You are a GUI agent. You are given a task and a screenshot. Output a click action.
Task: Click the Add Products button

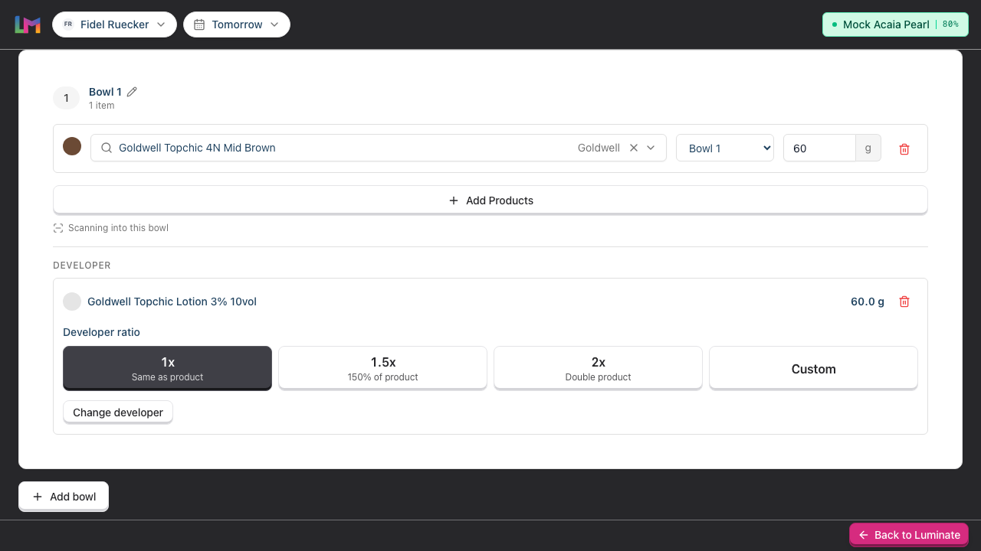490,201
